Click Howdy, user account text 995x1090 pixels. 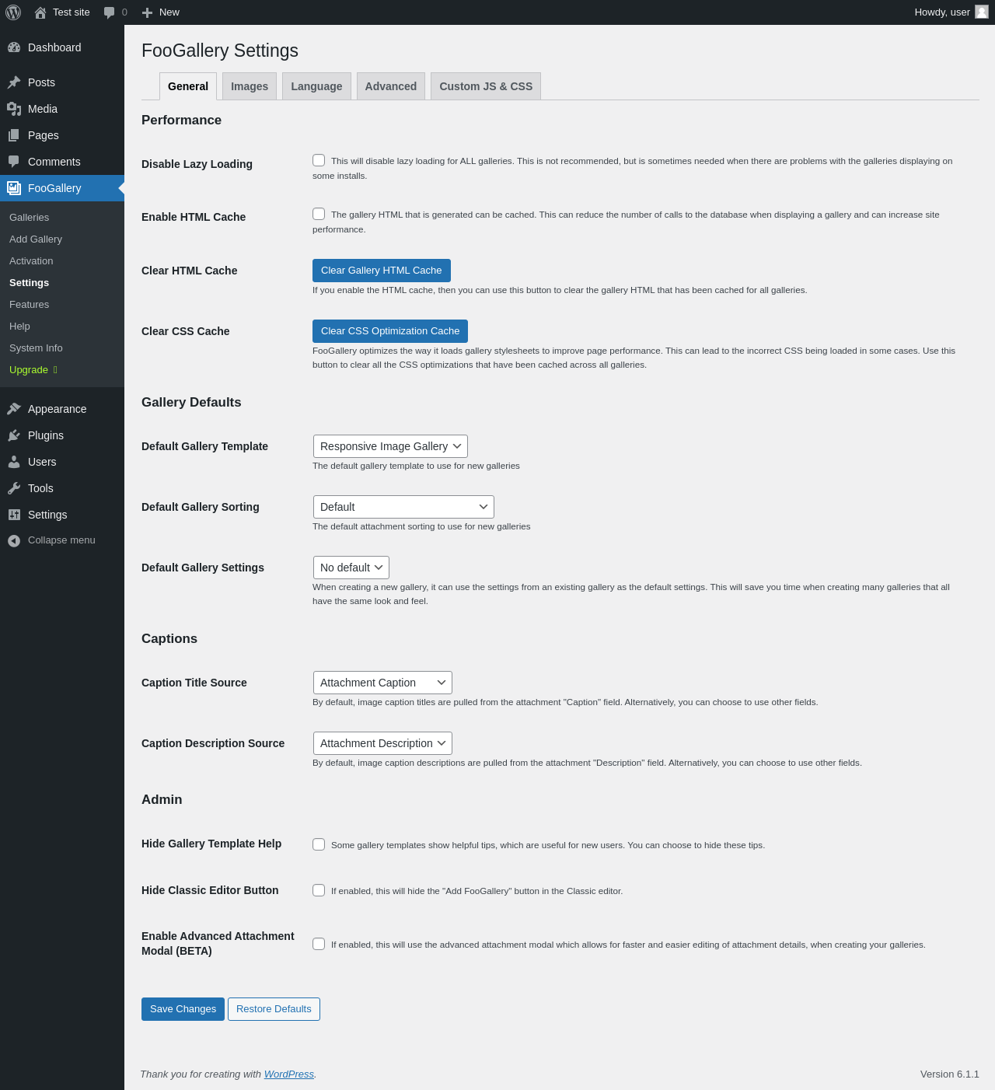(942, 12)
